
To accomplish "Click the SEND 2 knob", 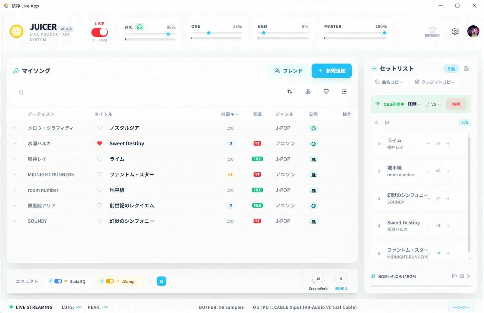I will pos(341,279).
